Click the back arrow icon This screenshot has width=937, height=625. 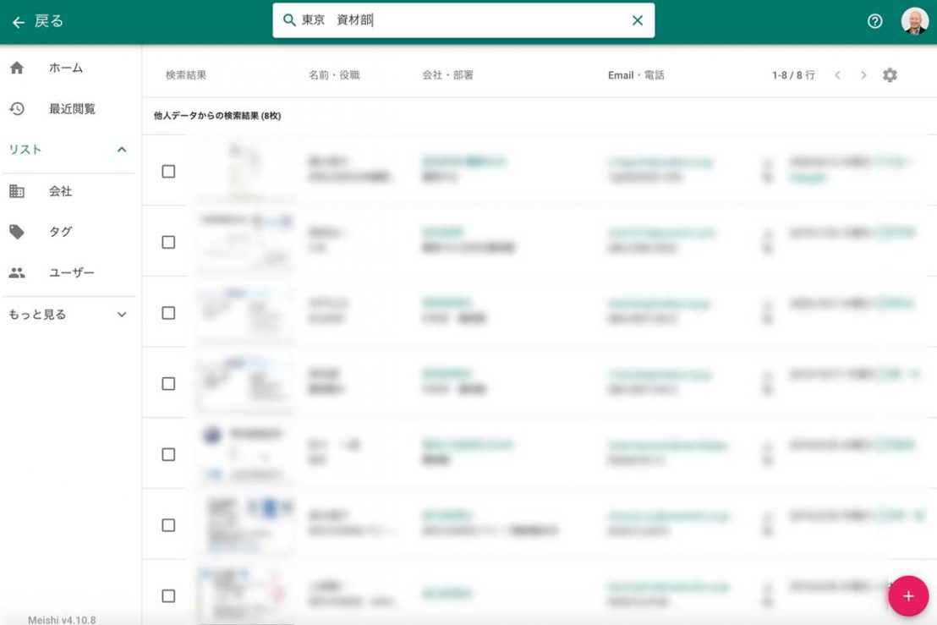(18, 21)
